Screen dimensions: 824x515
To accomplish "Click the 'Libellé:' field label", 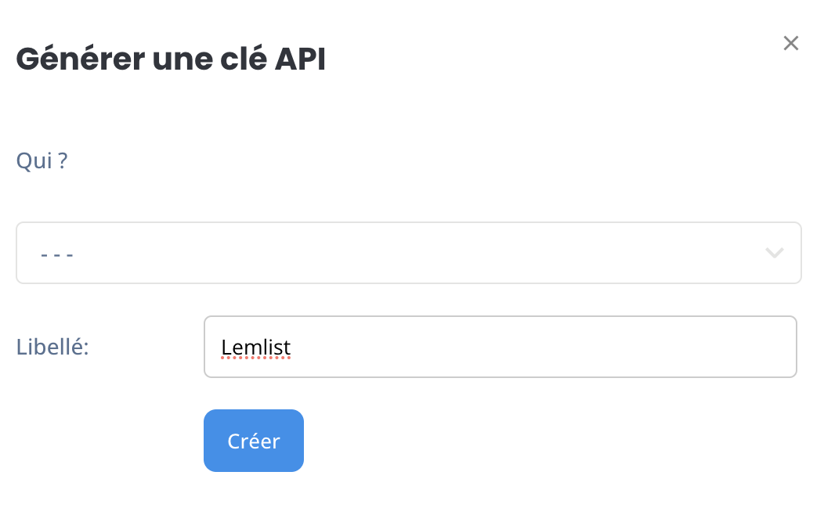I will [x=52, y=347].
